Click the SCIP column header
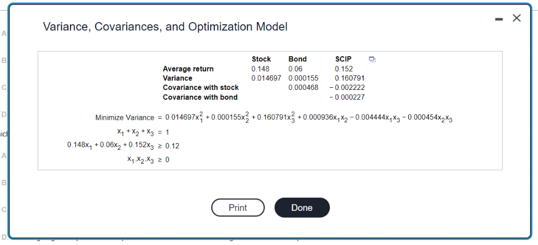Viewport: 538px width, 245px height. [x=343, y=59]
